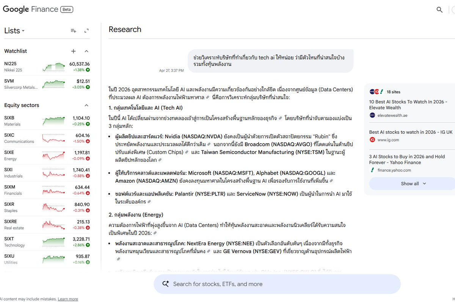Viewport: 455px width, 302px height.
Task: Click the Research page heading
Action: [x=125, y=30]
